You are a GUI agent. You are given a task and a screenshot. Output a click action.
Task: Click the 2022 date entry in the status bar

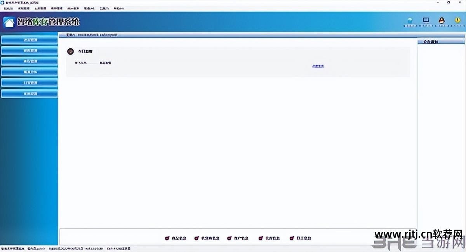click(76, 249)
